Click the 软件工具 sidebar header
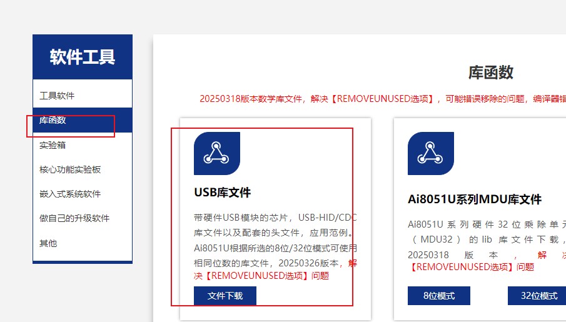Viewport: 566px width, 322px height. [83, 57]
